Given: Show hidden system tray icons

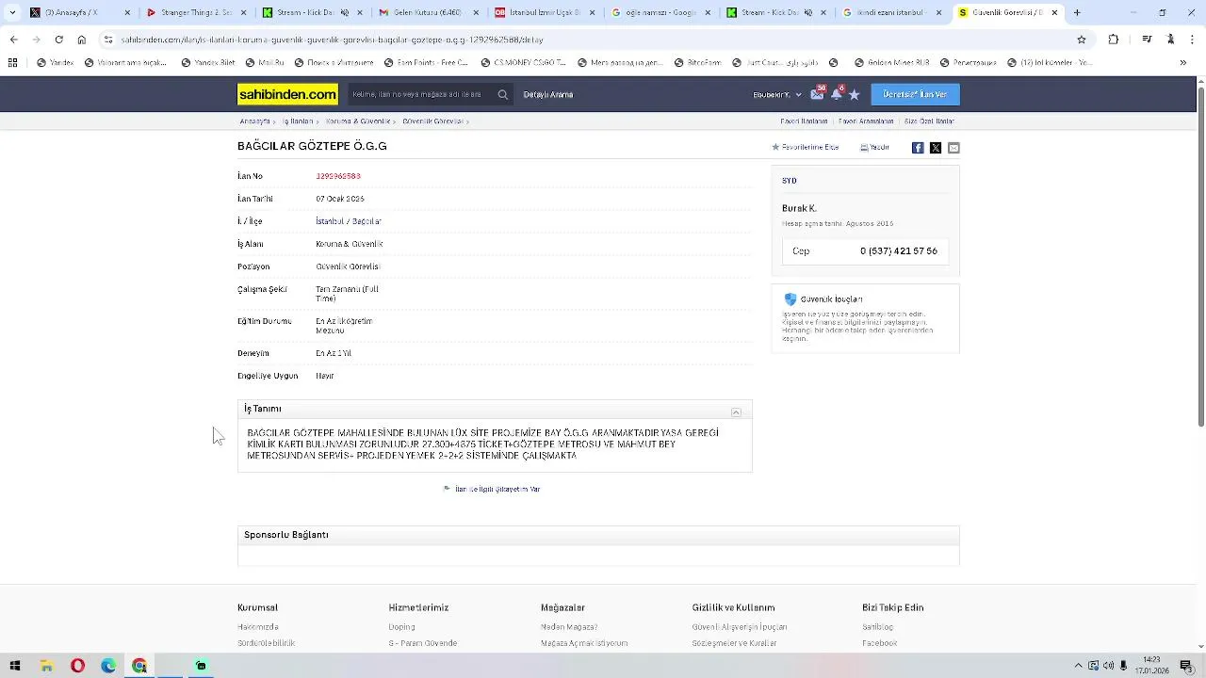Looking at the screenshot, I should pos(1080,666).
